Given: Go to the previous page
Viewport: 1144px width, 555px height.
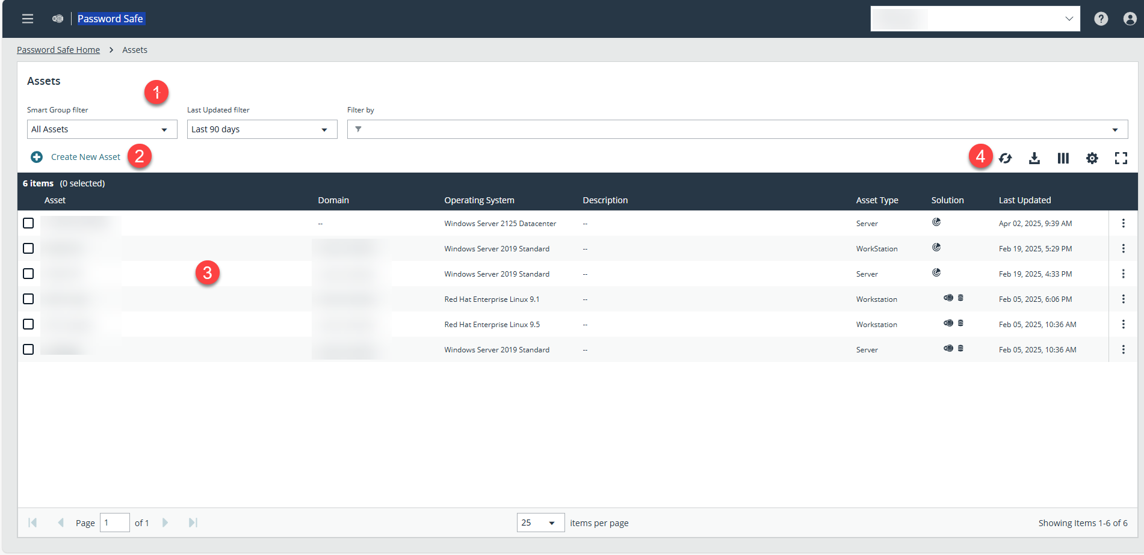Looking at the screenshot, I should (x=61, y=523).
